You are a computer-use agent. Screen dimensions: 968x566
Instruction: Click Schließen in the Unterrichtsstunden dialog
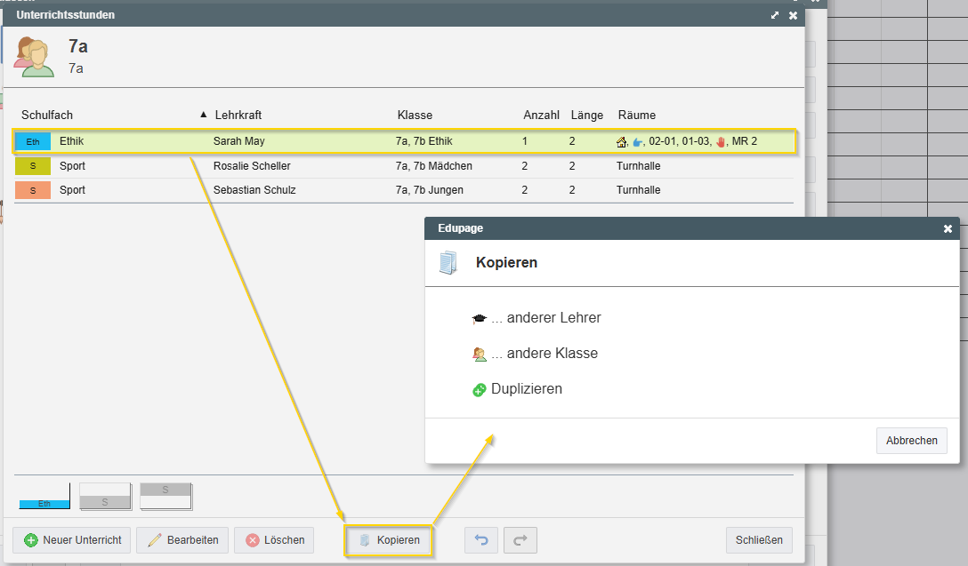point(759,540)
